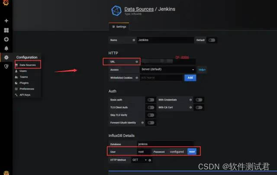Select Teams in Configuration menu
Viewport: 277px width, 175px height.
24,77
